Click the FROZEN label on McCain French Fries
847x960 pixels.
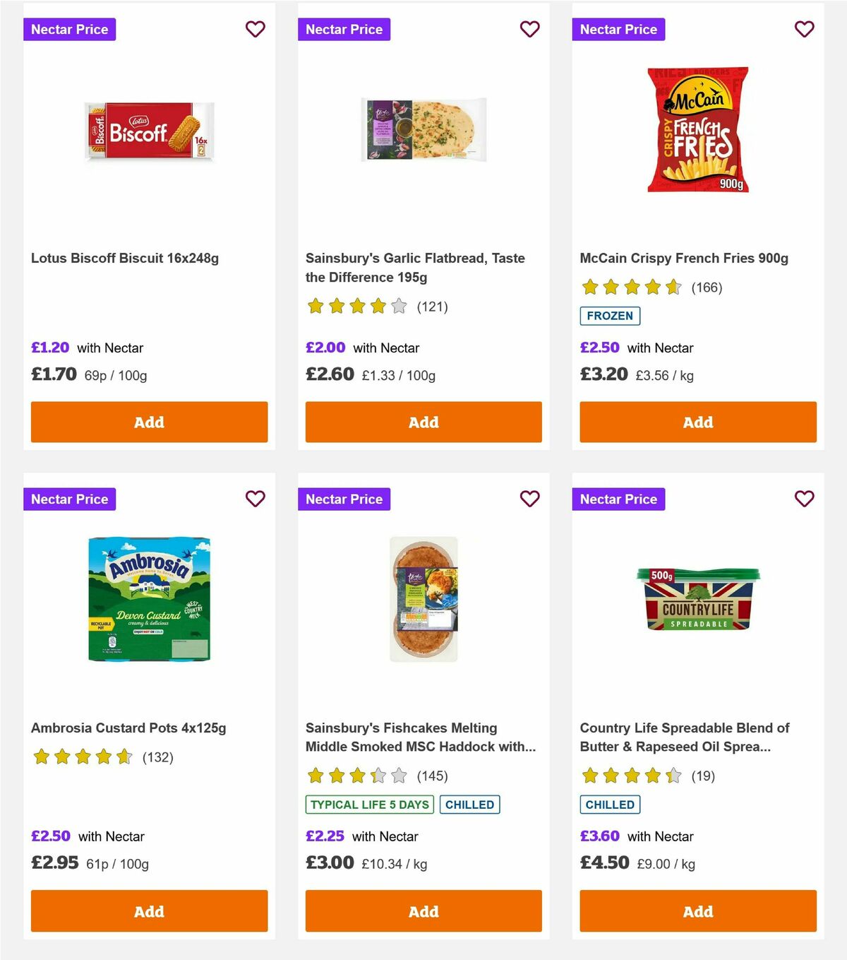pyautogui.click(x=610, y=316)
